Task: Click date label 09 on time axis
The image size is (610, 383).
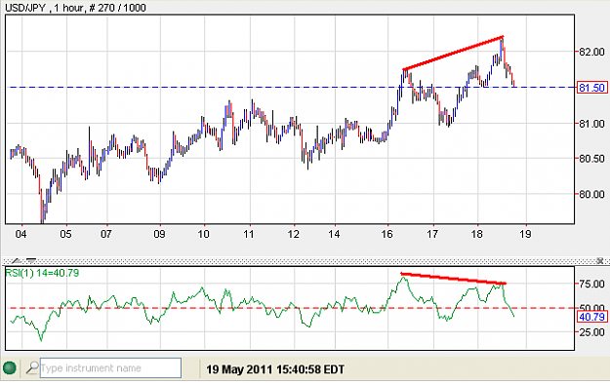Action: point(159,234)
